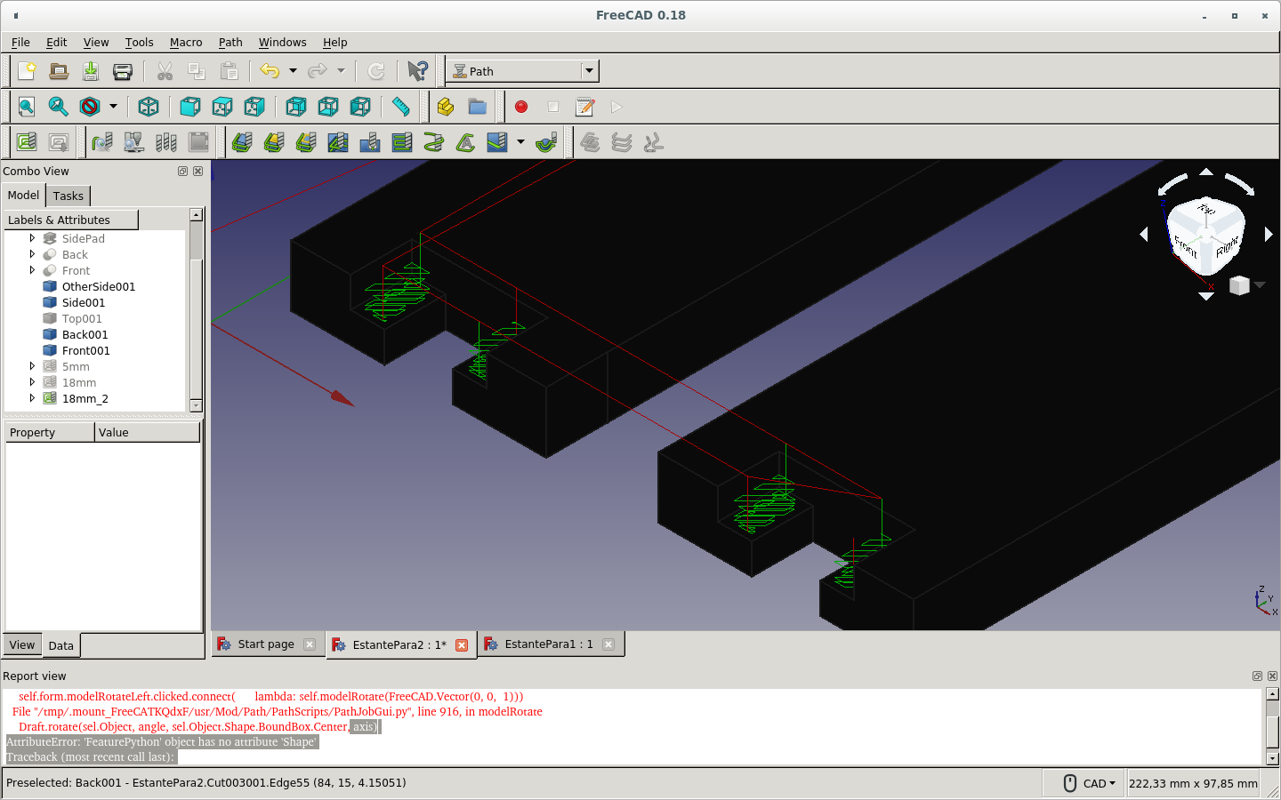Fit all content in view

coord(27,107)
